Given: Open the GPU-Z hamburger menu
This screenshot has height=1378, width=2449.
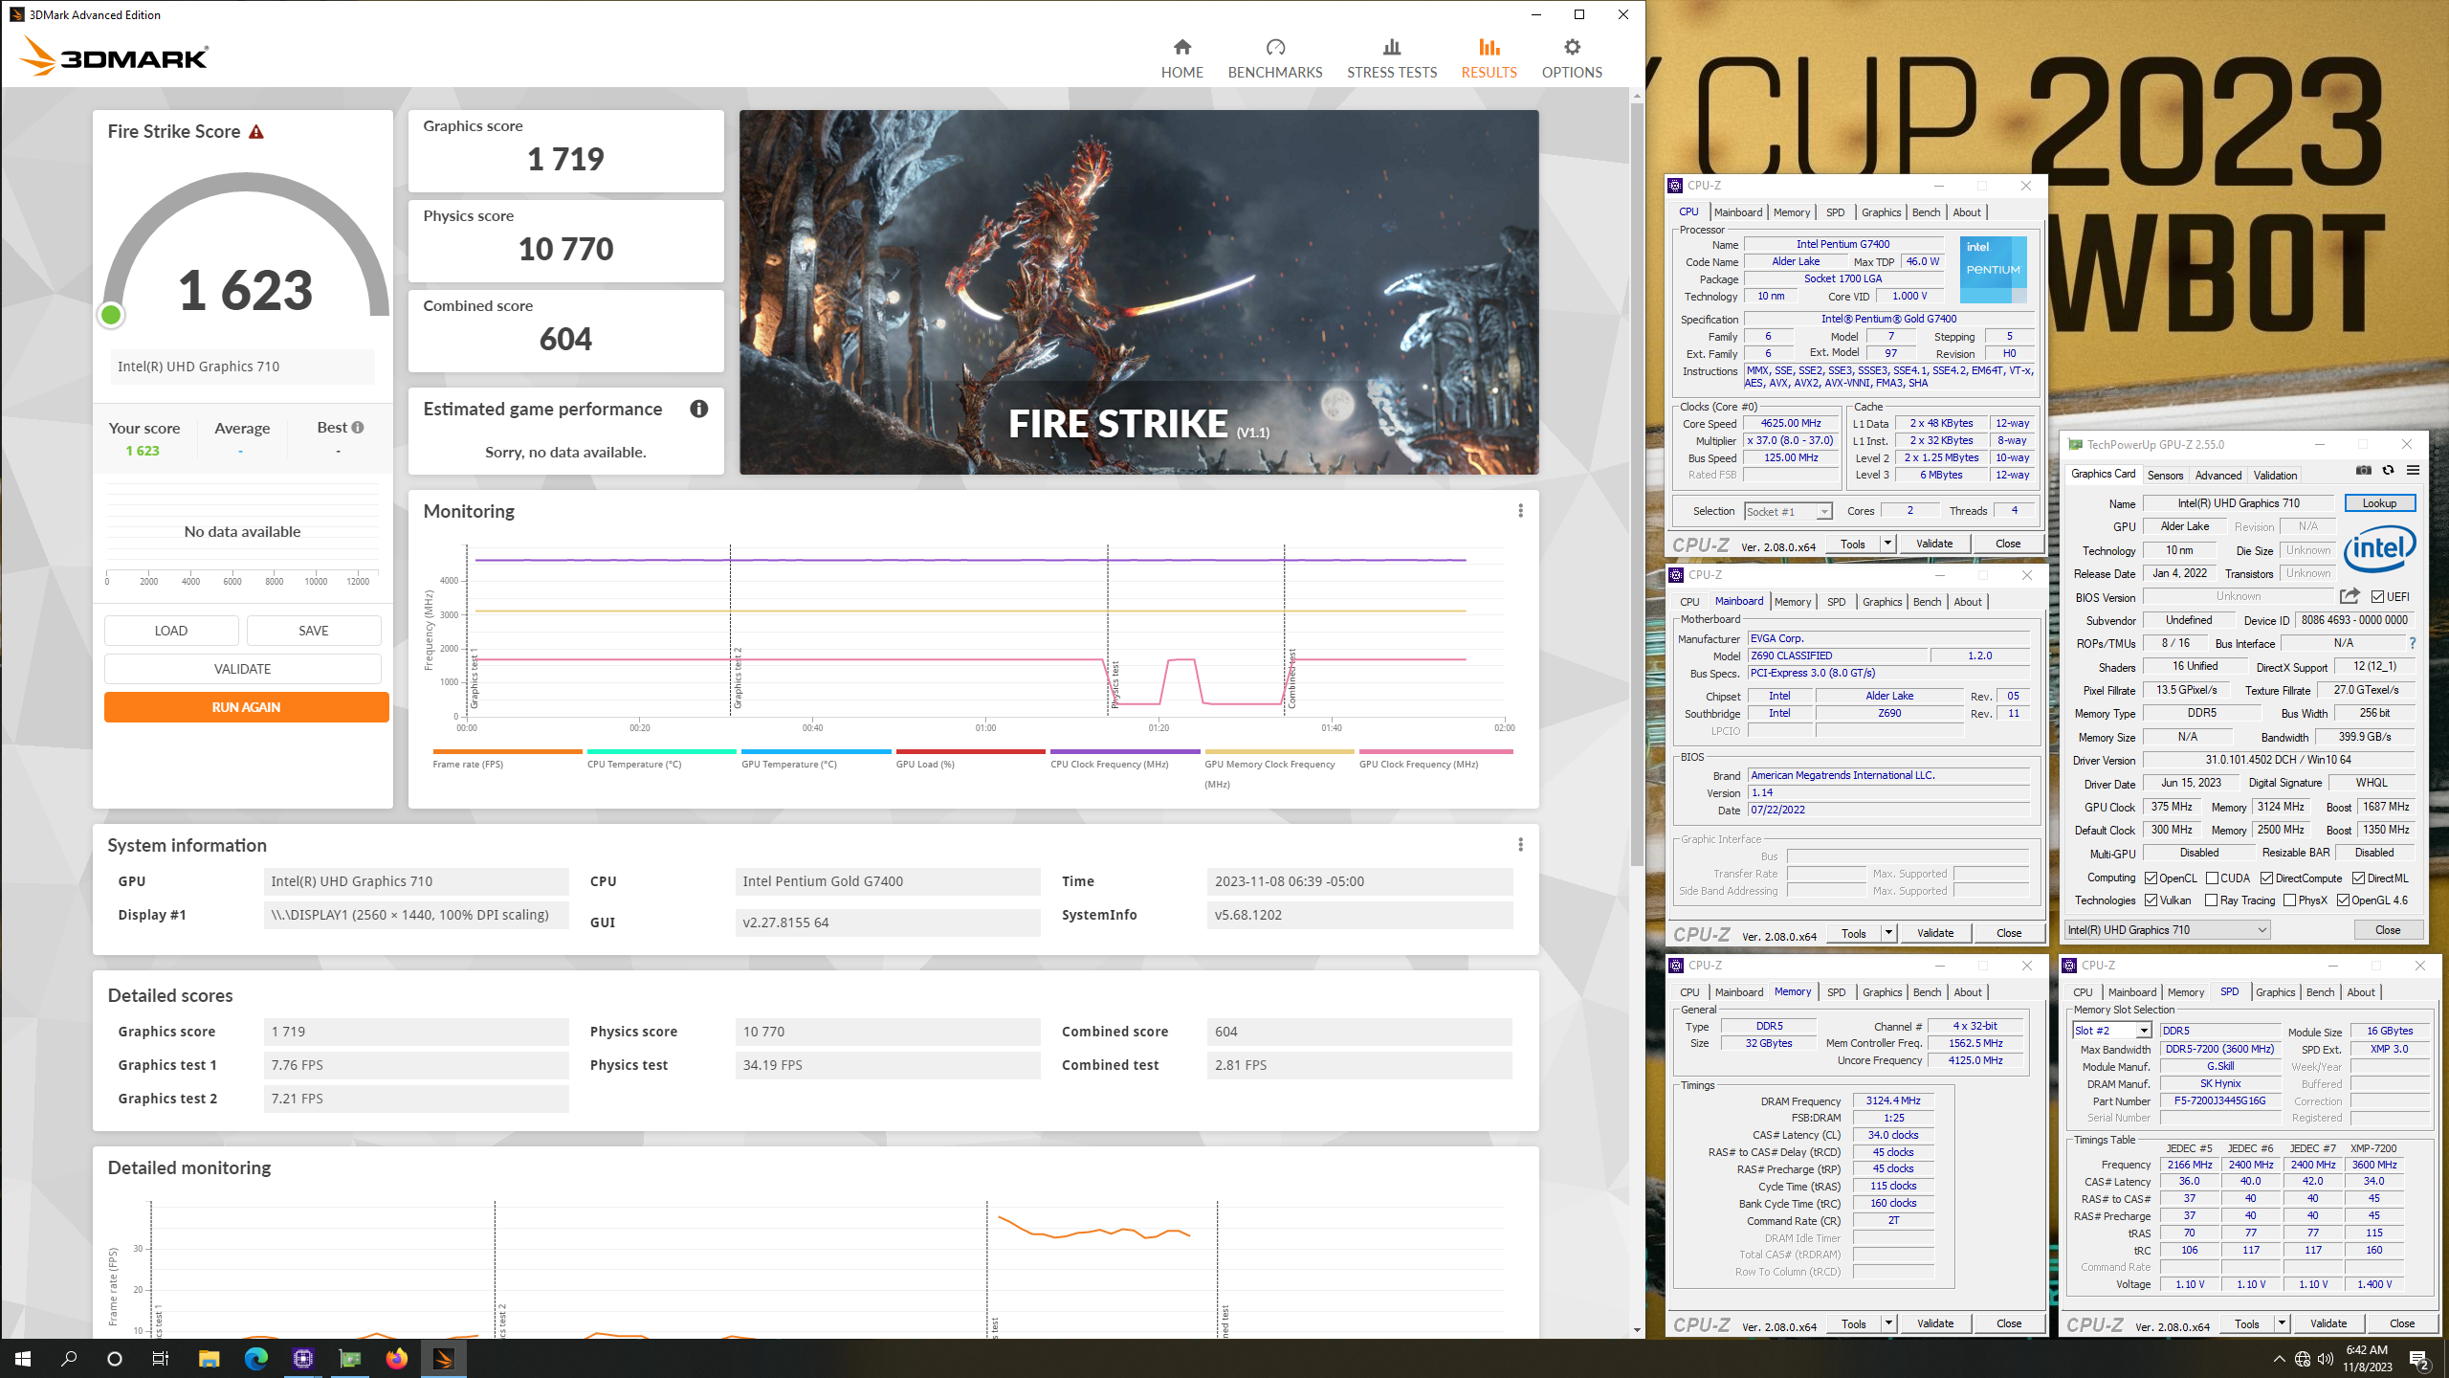Looking at the screenshot, I should [x=2413, y=470].
